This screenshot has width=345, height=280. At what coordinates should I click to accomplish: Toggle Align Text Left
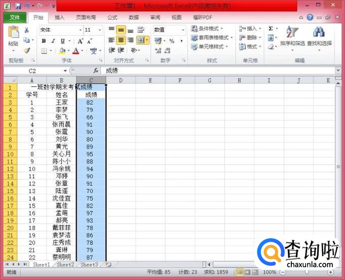(112, 40)
